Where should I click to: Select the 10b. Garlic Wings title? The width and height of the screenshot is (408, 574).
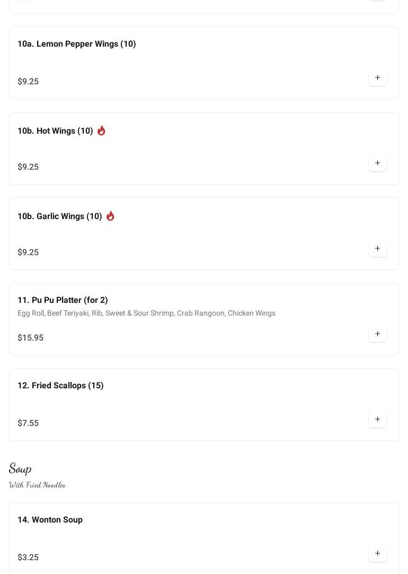pos(60,216)
